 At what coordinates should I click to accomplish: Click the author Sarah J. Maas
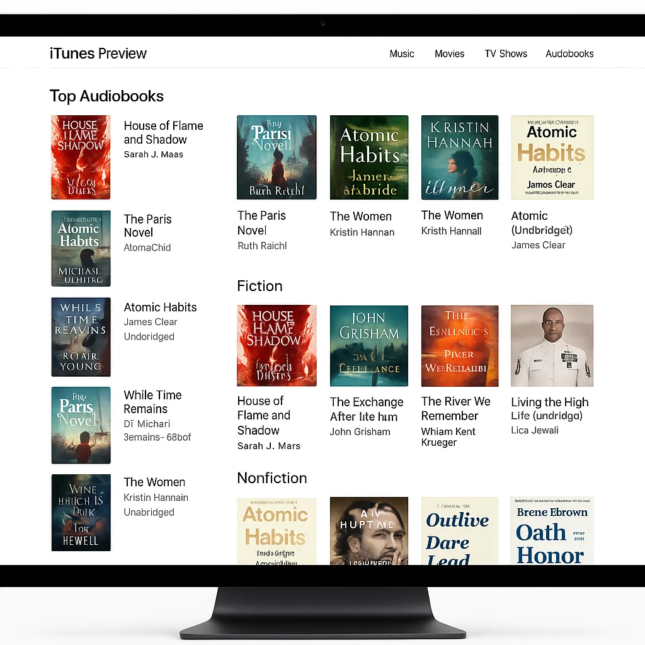tap(154, 154)
